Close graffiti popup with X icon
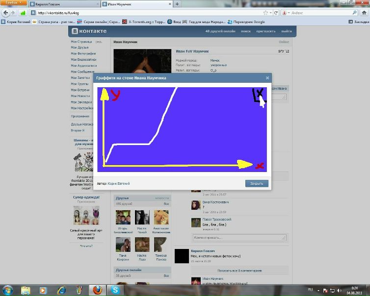The height and width of the screenshot is (296, 370). tap(267, 77)
